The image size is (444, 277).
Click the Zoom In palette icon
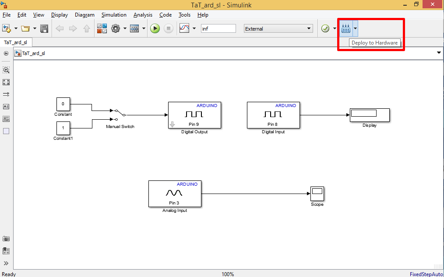[6, 70]
